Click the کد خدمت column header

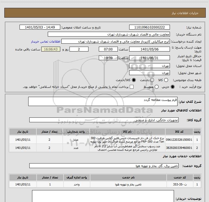point(180,177)
